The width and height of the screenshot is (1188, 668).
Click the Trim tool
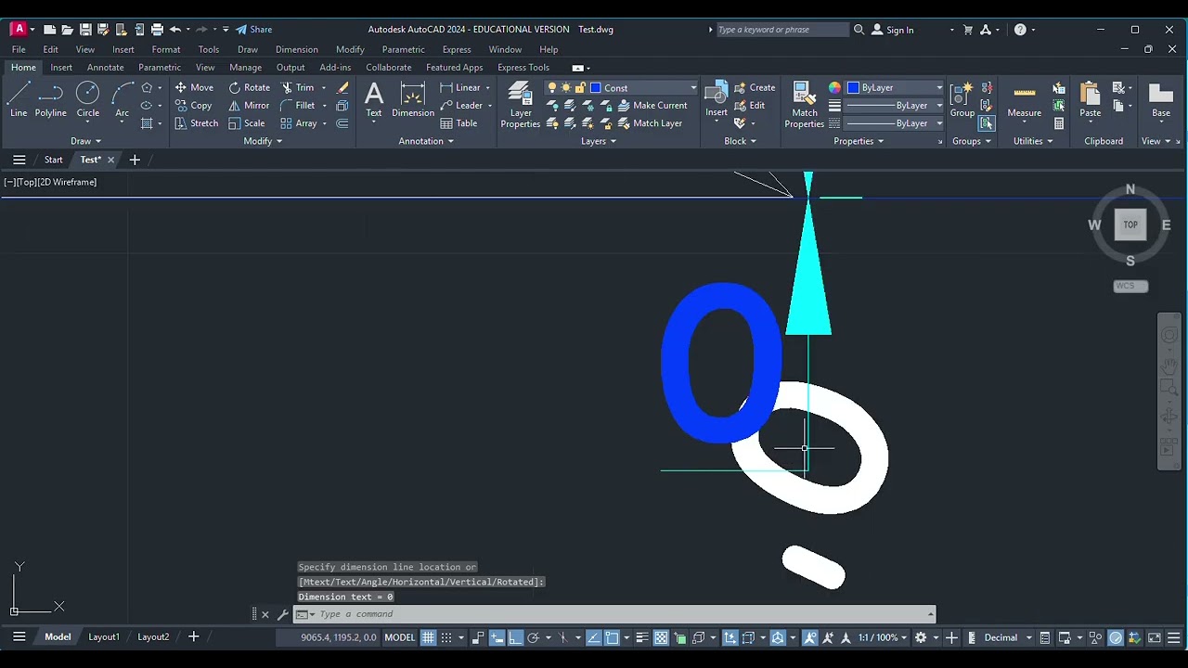tap(297, 87)
